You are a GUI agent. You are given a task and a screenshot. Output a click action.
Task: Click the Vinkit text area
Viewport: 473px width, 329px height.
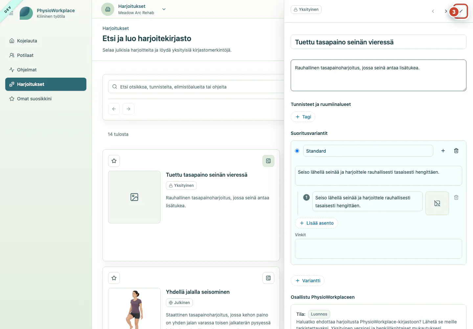378,249
